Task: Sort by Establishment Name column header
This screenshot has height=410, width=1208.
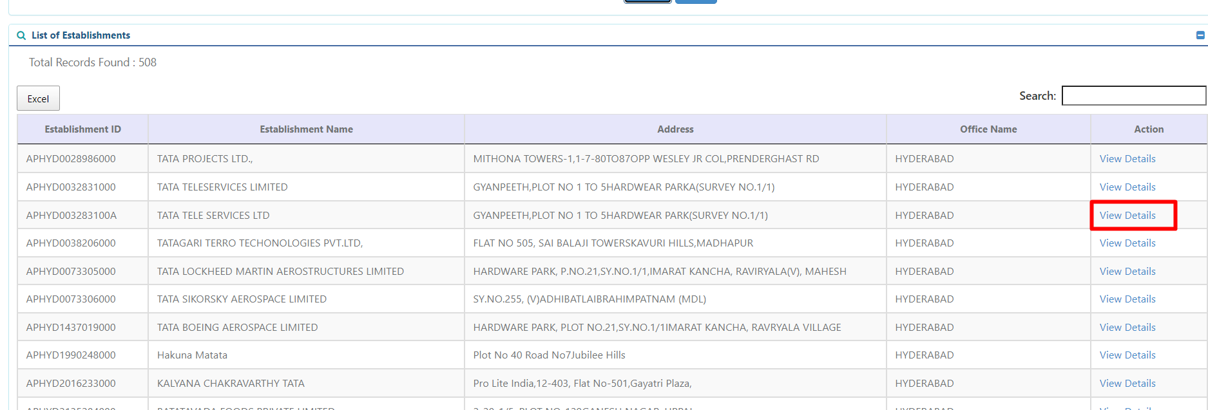Action: pyautogui.click(x=306, y=129)
